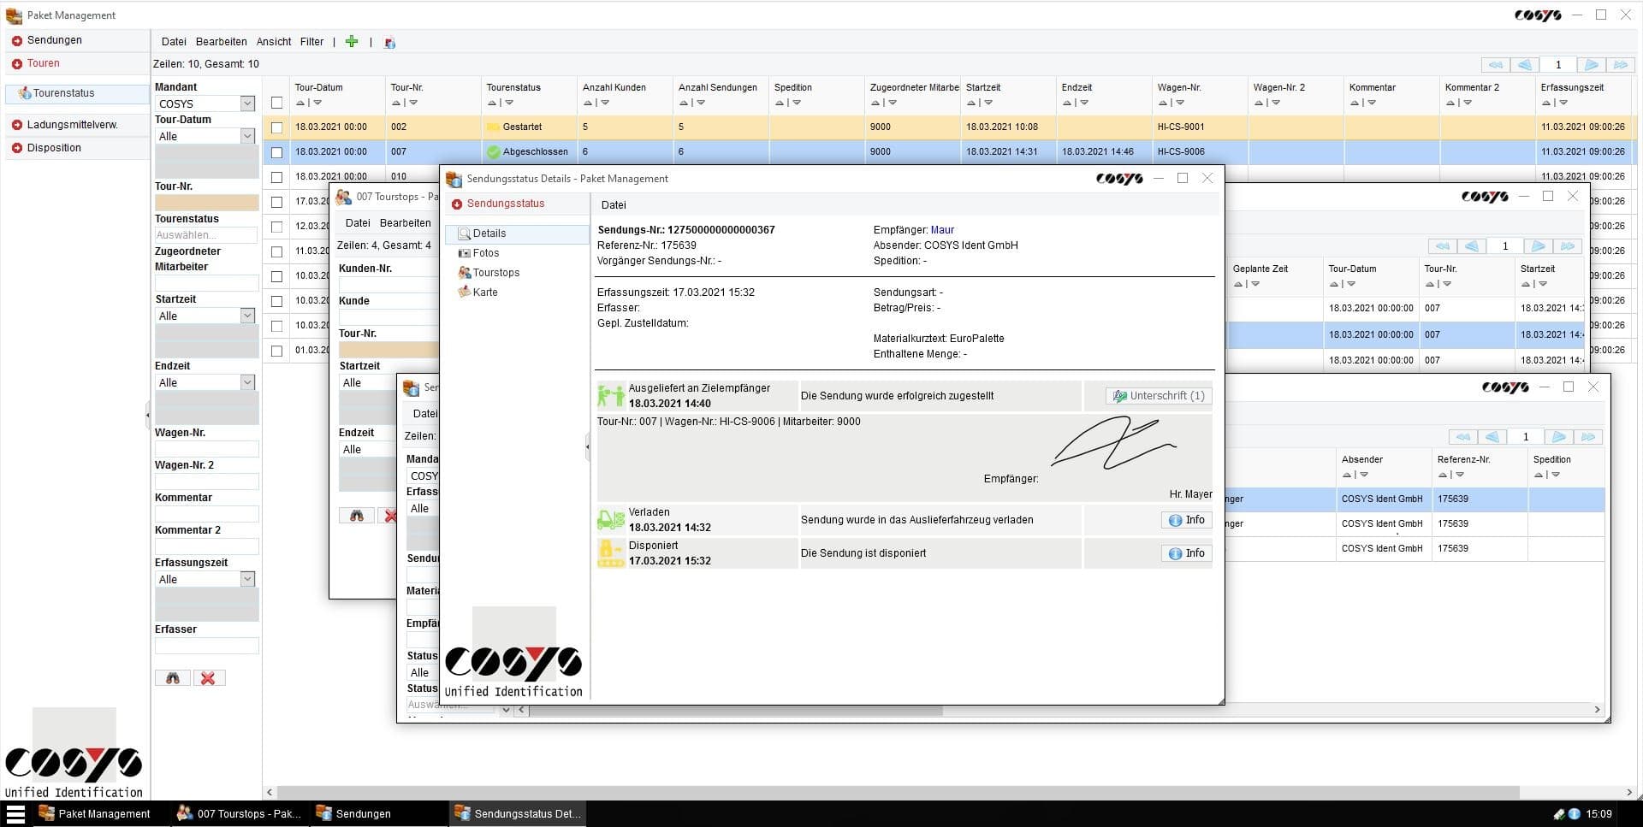Open Fotos in the Sendungsstatus dialog
This screenshot has width=1643, height=827.
click(x=485, y=252)
